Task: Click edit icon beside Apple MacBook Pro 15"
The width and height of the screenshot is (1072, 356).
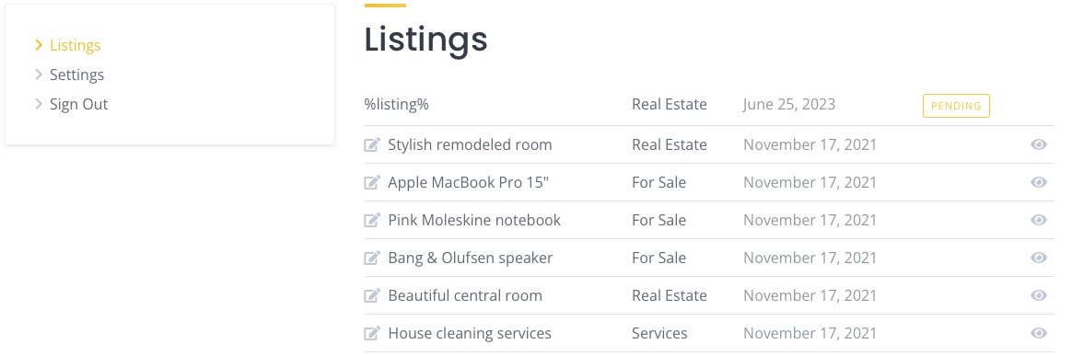Action: (x=372, y=182)
